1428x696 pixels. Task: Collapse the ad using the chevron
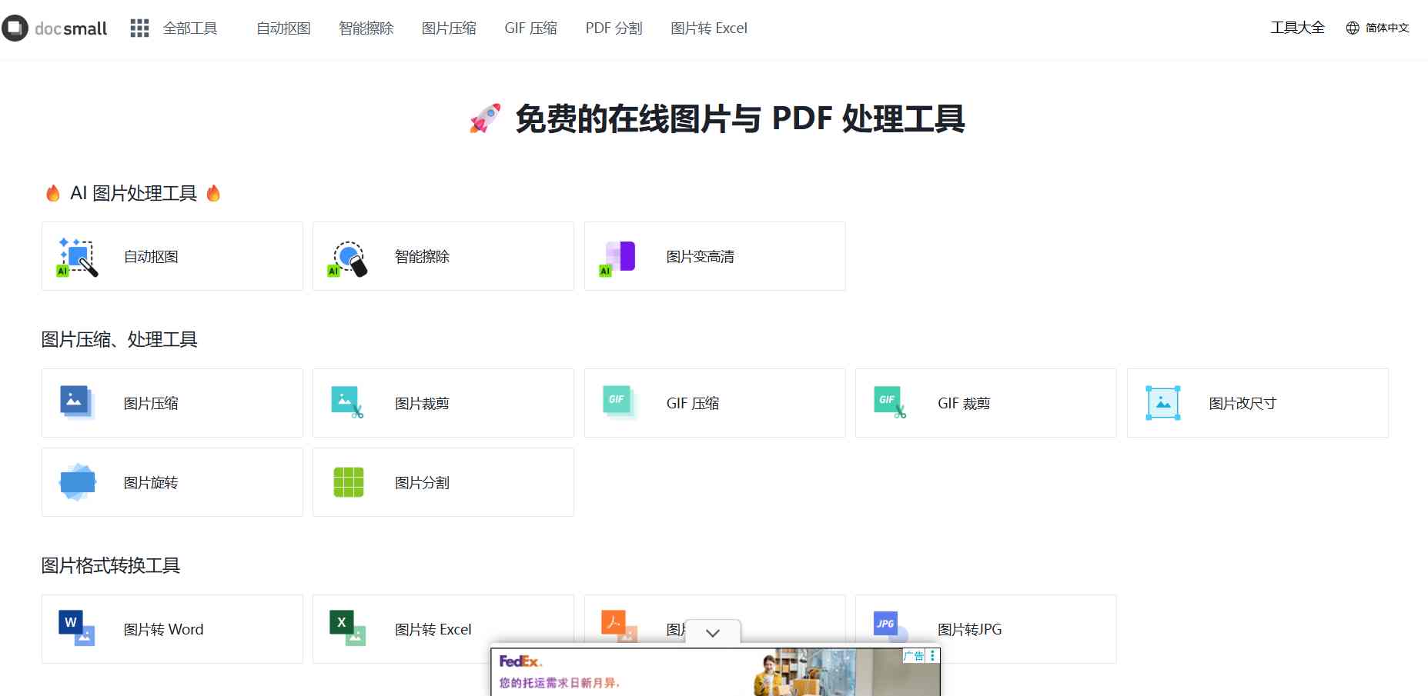tap(713, 633)
